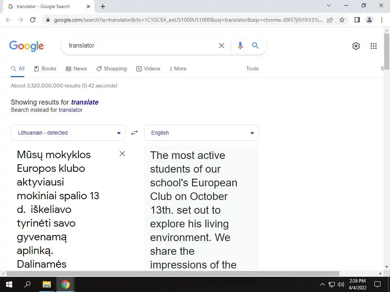Viewport: 390px width, 292px height.
Task: Open volume control tray icon
Action: (x=341, y=284)
